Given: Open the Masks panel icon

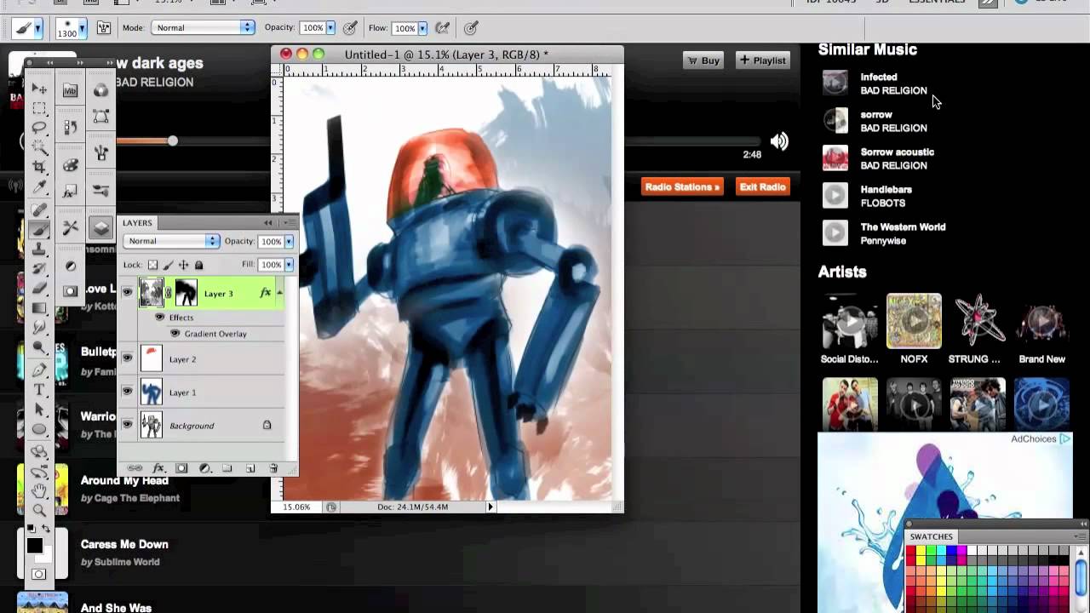Looking at the screenshot, I should point(71,291).
